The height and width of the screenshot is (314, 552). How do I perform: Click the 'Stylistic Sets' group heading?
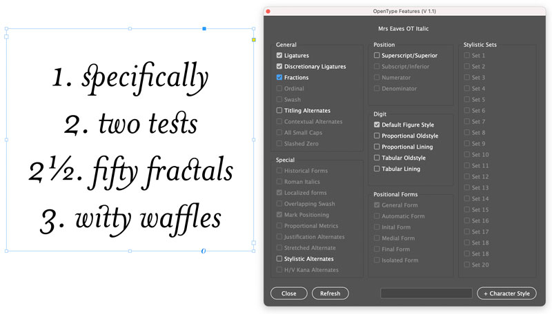click(480, 45)
